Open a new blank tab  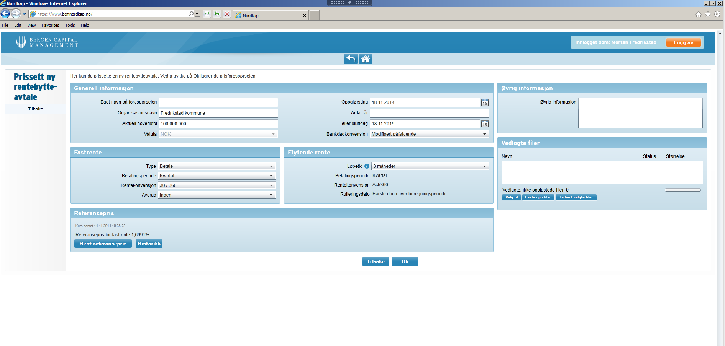click(x=315, y=15)
